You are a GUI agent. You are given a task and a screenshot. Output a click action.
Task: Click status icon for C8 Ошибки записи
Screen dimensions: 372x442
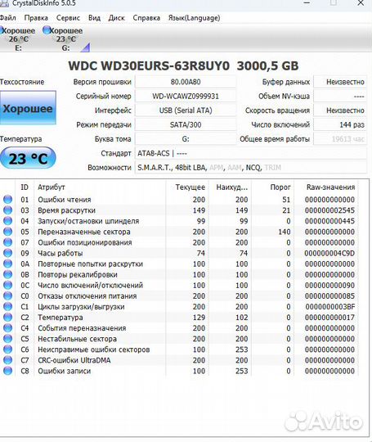[7, 371]
